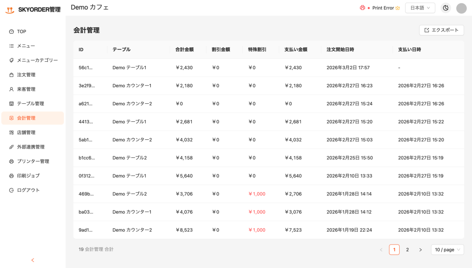Open 外部連携管理 in the sidebar
Image resolution: width=472 pixels, height=268 pixels.
click(x=33, y=147)
